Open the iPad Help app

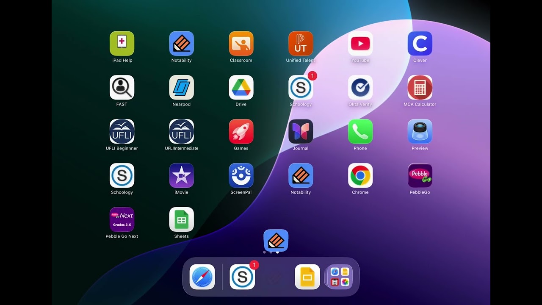point(122,44)
